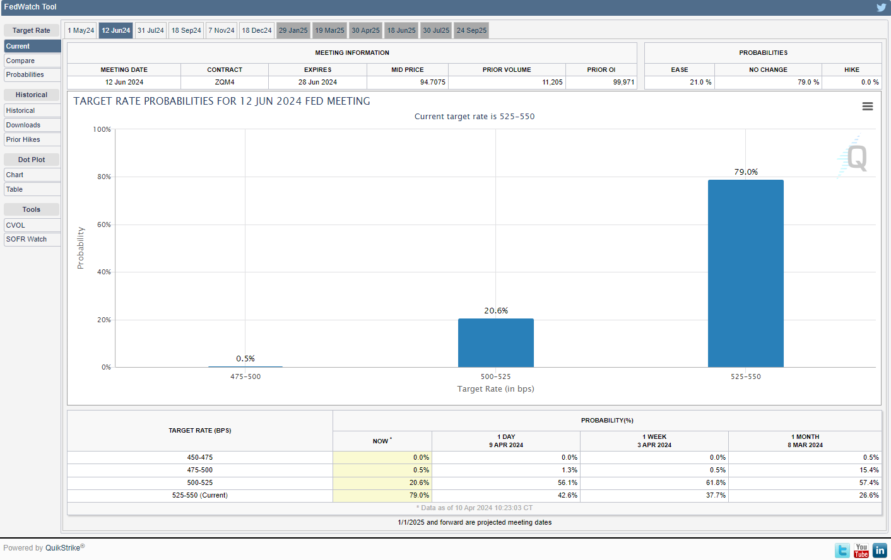Open the Compare sidebar item
The height and width of the screenshot is (560, 891).
(32, 61)
